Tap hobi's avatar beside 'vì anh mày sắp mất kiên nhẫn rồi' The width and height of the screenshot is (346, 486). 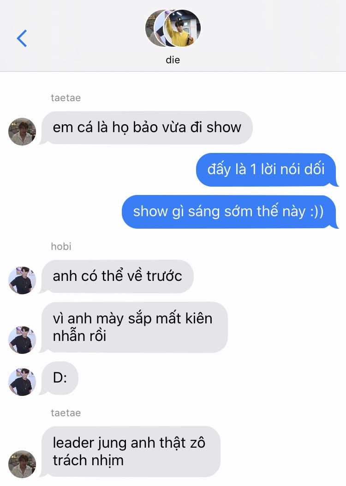click(x=22, y=340)
